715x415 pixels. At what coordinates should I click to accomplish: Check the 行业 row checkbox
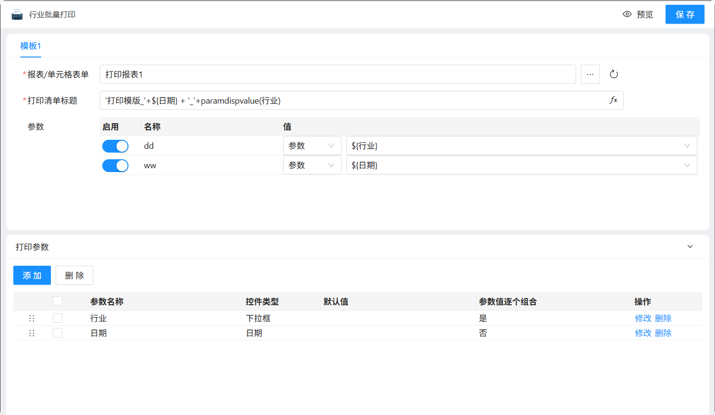click(58, 318)
